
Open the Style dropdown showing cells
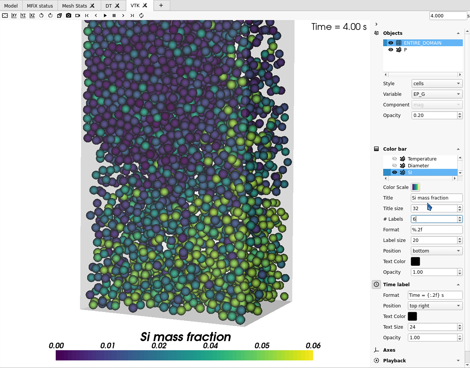[437, 83]
